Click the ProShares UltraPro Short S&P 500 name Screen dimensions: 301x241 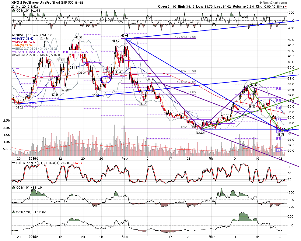pos(48,3)
